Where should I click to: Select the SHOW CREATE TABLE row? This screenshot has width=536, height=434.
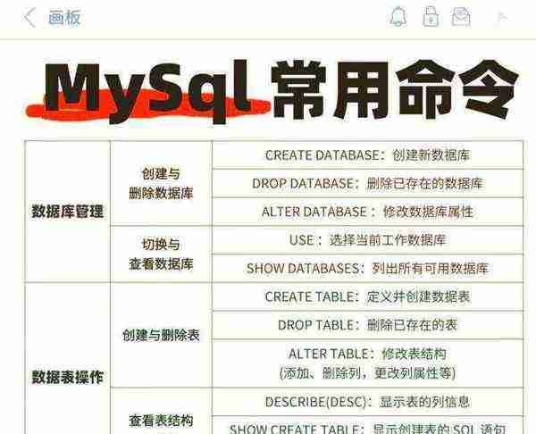coord(367,425)
